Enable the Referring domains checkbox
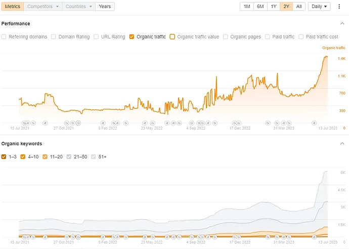The image size is (349, 249). click(x=4, y=36)
